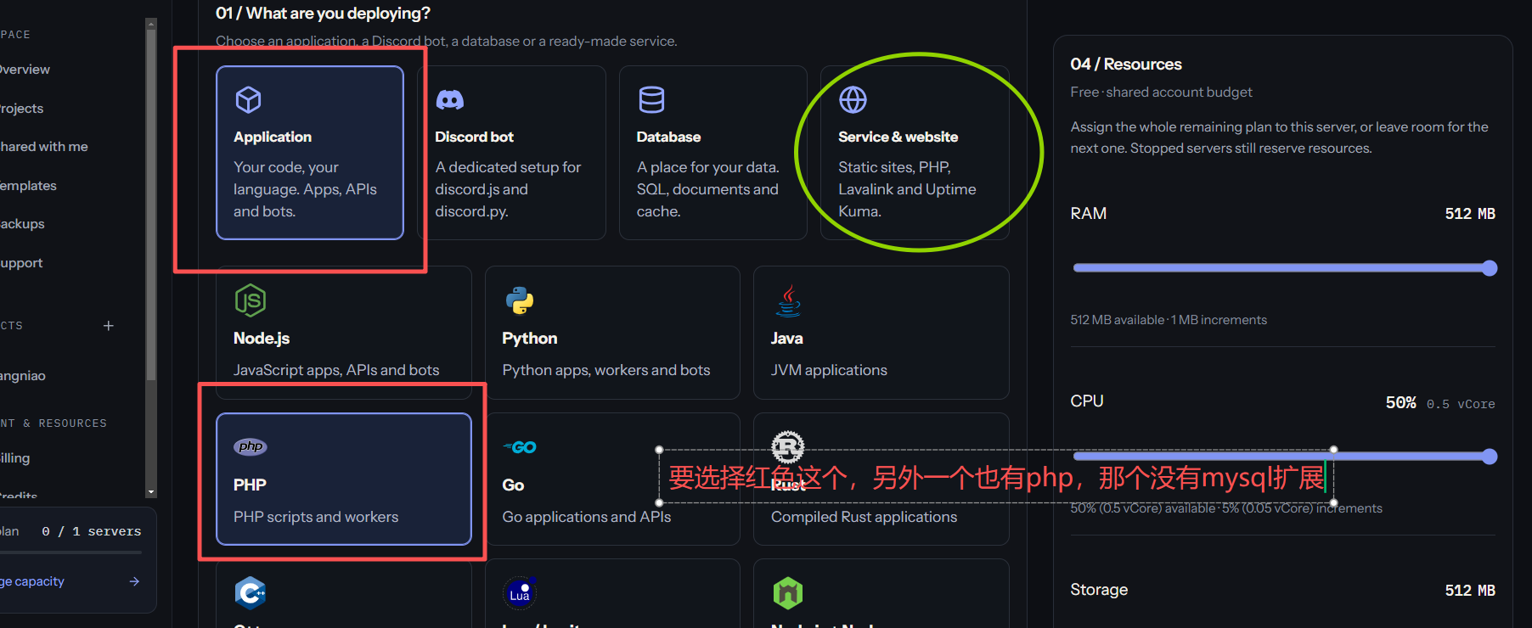Screen dimensions: 1532x628
Task: Select the Python apps option card
Action: 612,333
